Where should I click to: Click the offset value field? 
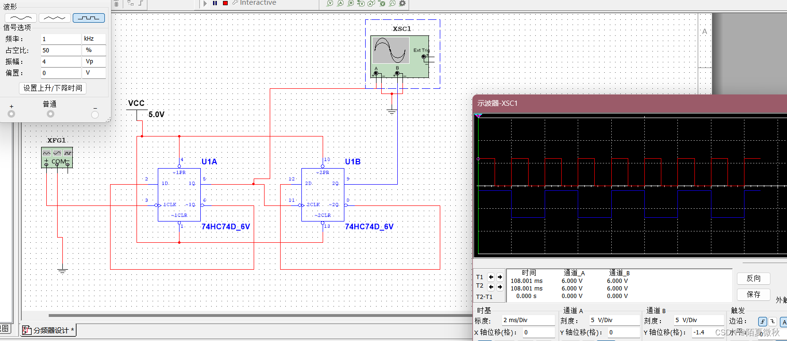tap(61, 73)
